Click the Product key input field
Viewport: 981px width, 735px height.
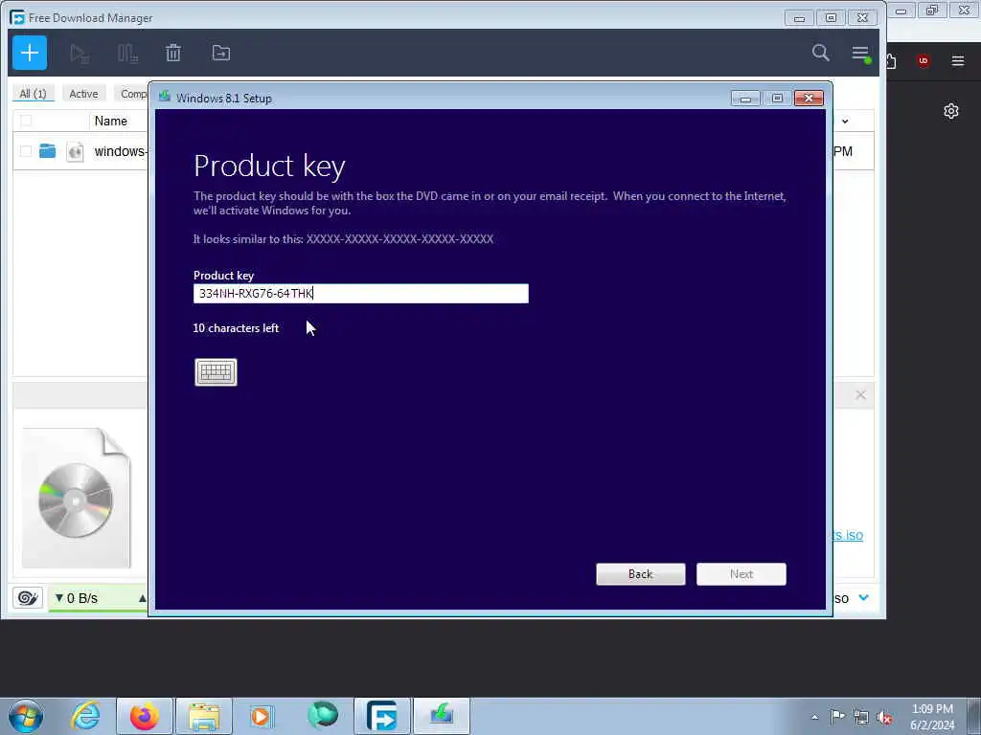click(361, 293)
